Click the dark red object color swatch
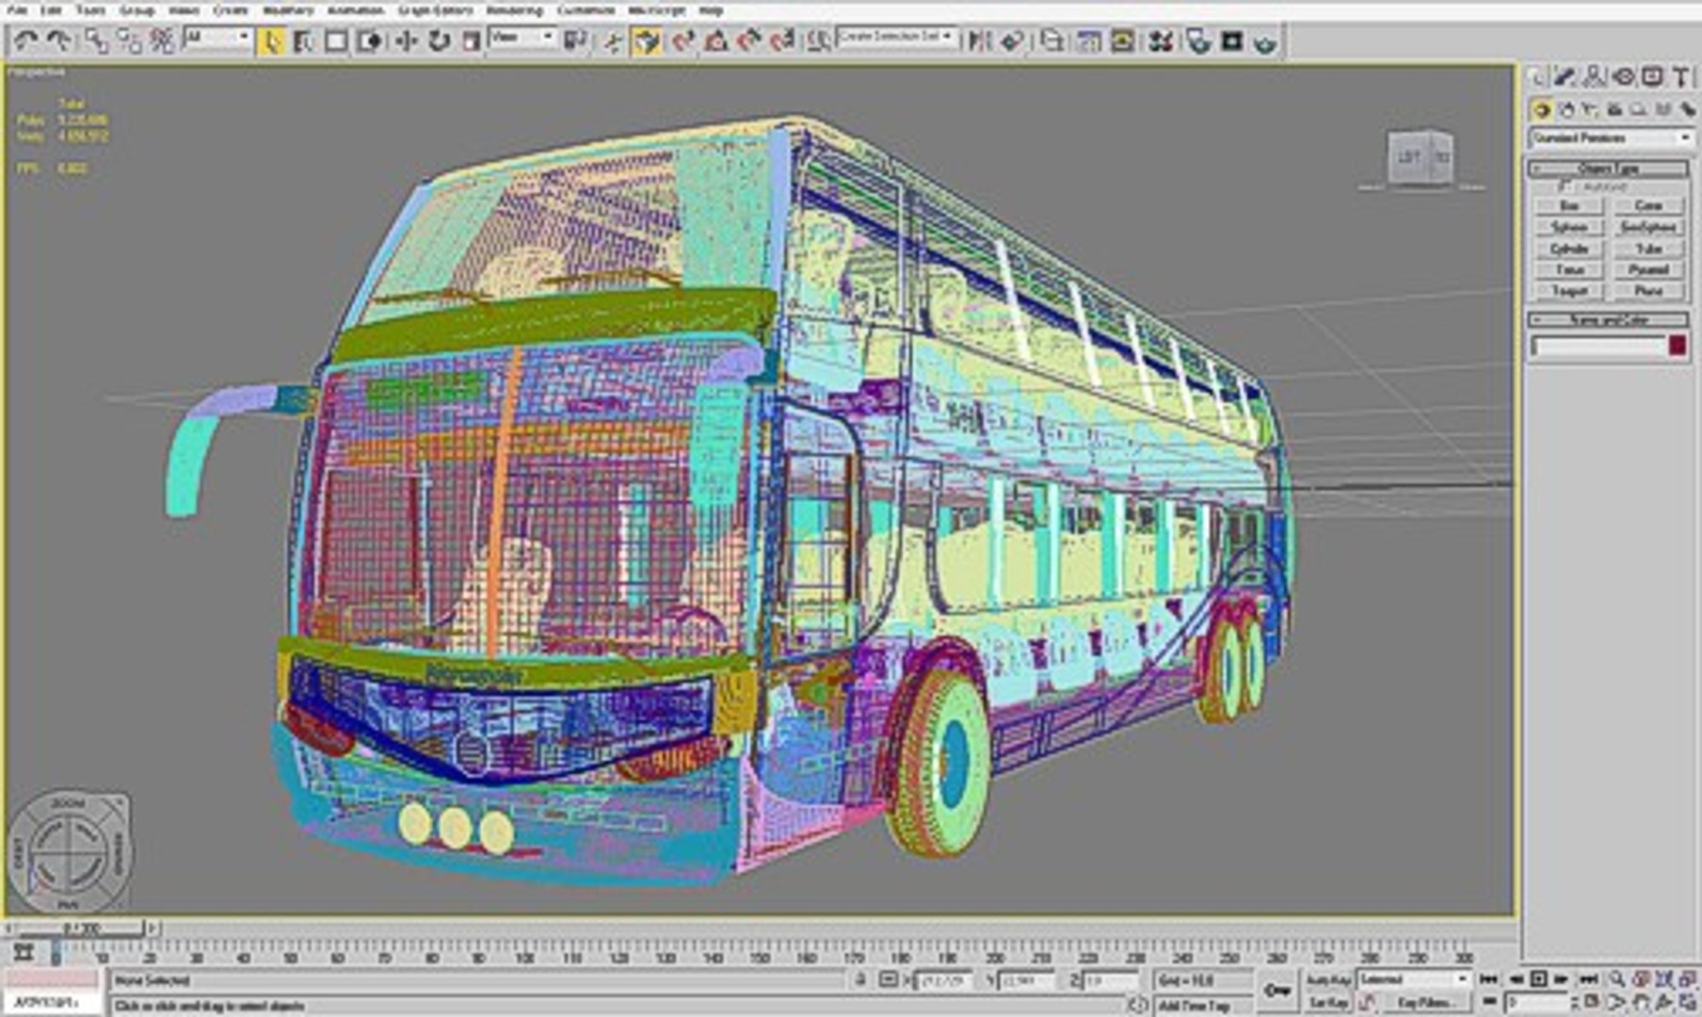 point(1678,347)
